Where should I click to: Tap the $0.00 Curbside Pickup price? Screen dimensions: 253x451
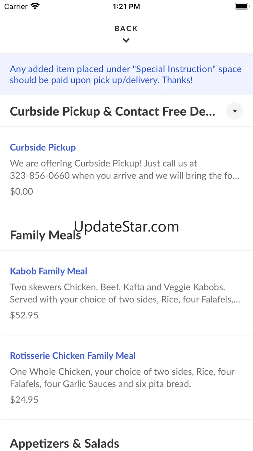pos(21,191)
